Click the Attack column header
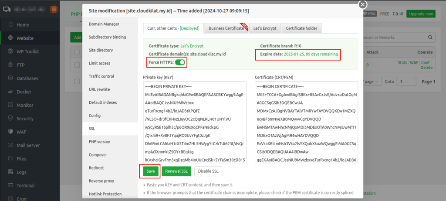 372,52
